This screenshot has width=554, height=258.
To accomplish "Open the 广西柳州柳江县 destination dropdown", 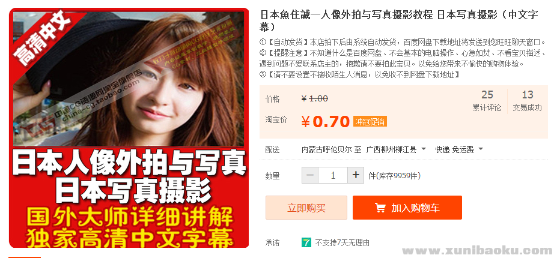I will click(396, 149).
